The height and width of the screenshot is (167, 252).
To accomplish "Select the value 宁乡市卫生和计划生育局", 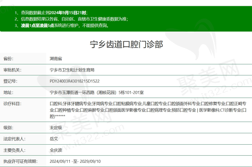I will tap(72, 70).
